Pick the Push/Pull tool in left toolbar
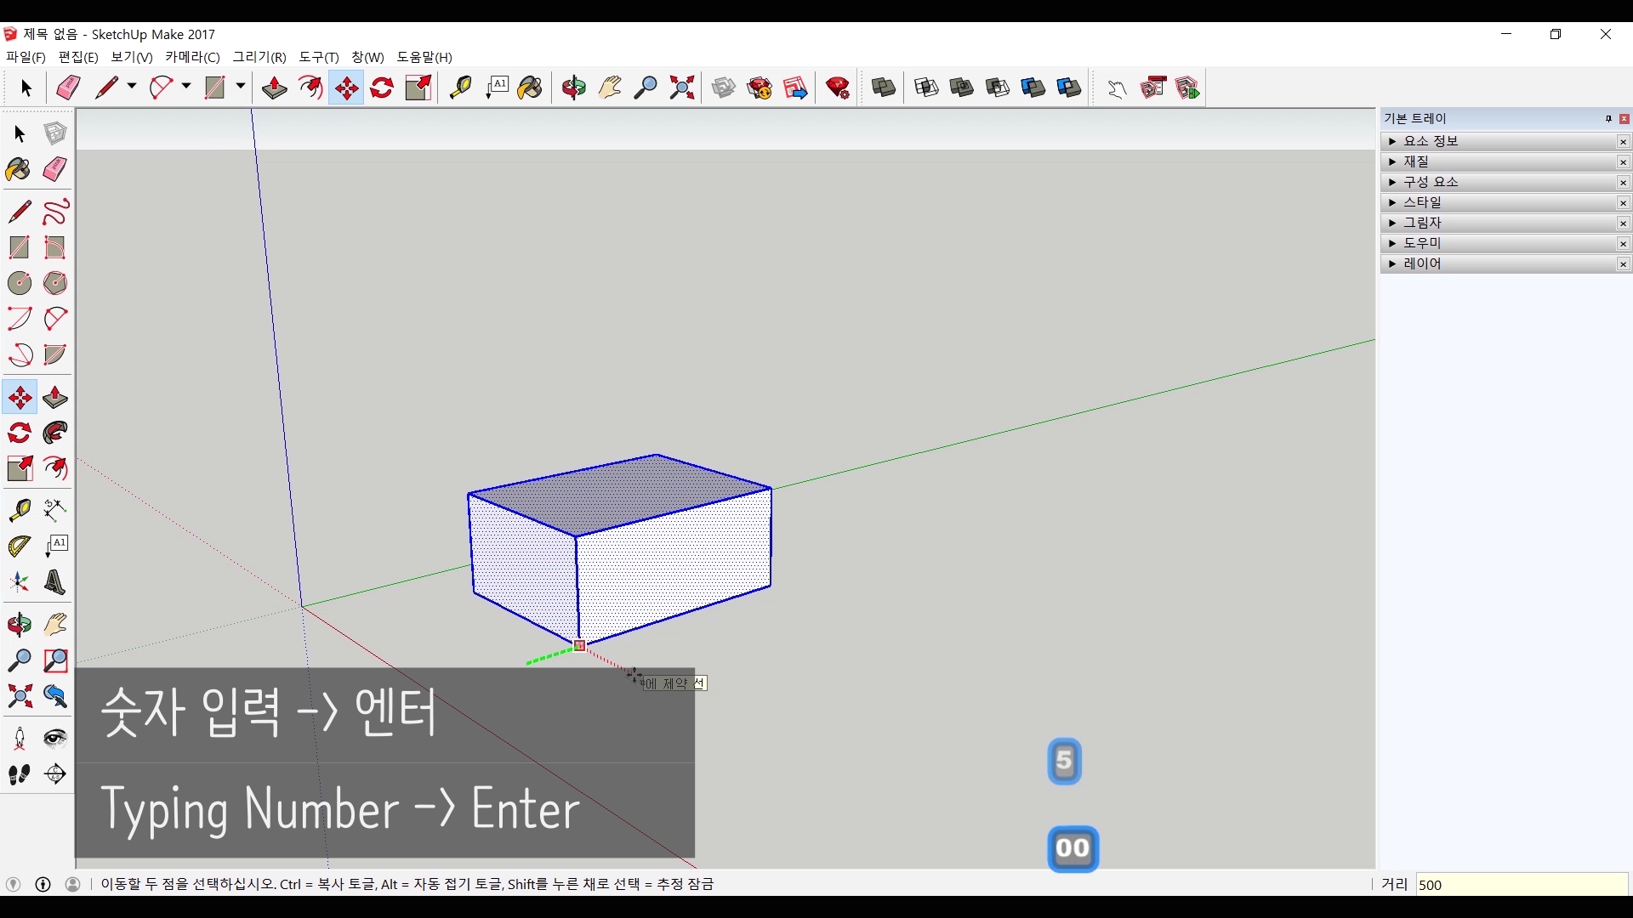Screen dimensions: 1633x918 55,398
